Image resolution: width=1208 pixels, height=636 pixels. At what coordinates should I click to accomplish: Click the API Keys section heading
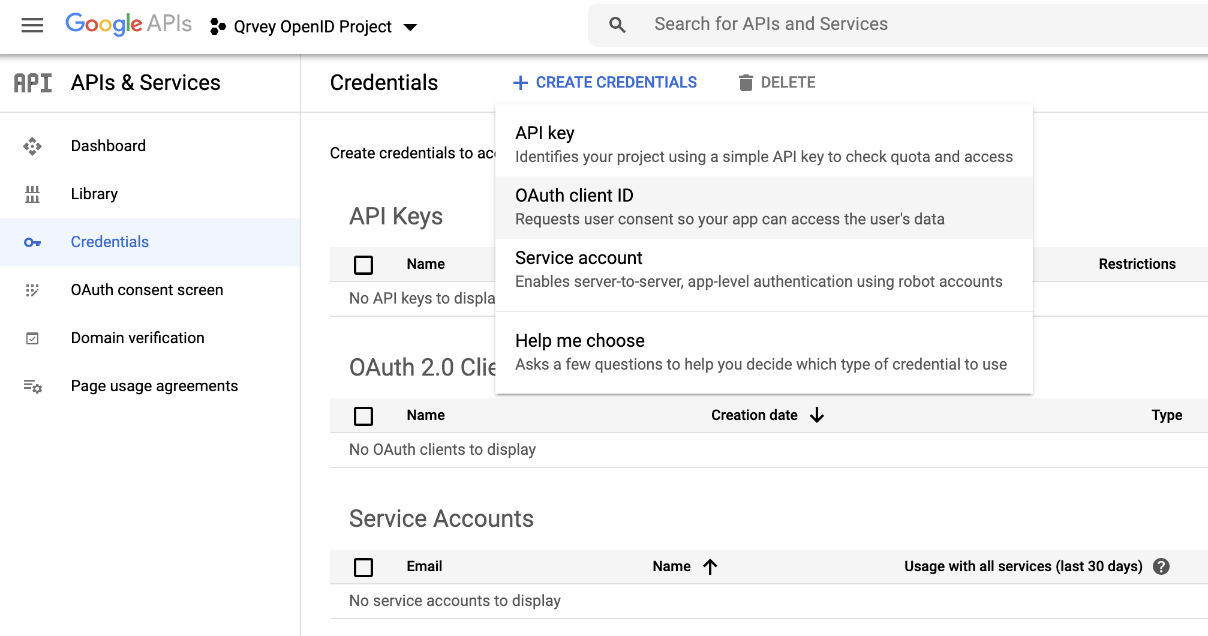coord(396,217)
